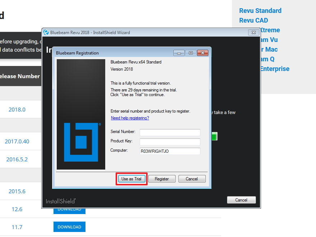Close the InstallShield Wizard window
The image size is (316, 237).
[254, 32]
